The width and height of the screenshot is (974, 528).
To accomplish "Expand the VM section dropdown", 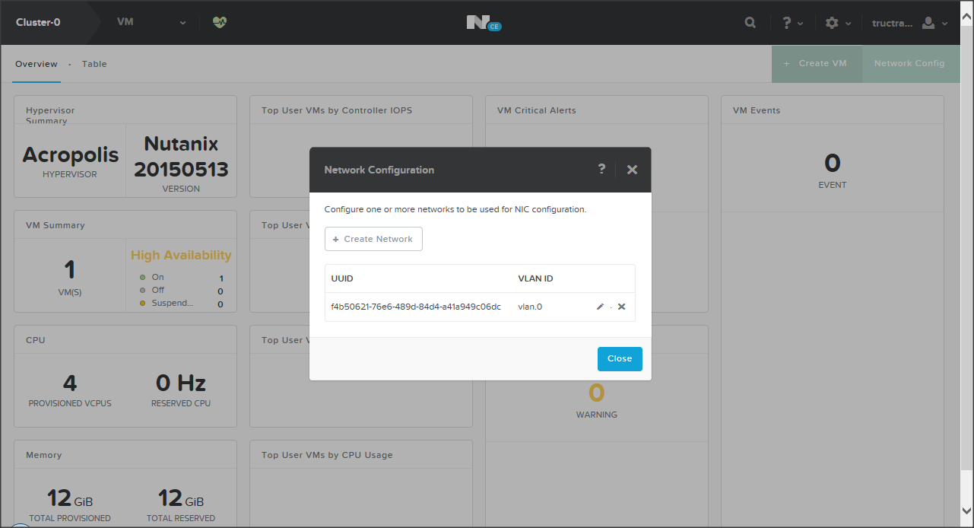I will 151,22.
